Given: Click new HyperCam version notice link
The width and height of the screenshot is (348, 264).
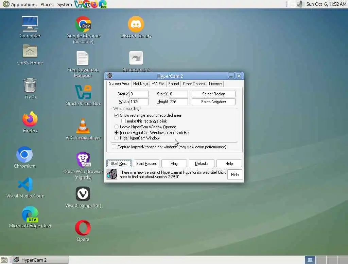Looking at the screenshot, I should tap(172, 174).
